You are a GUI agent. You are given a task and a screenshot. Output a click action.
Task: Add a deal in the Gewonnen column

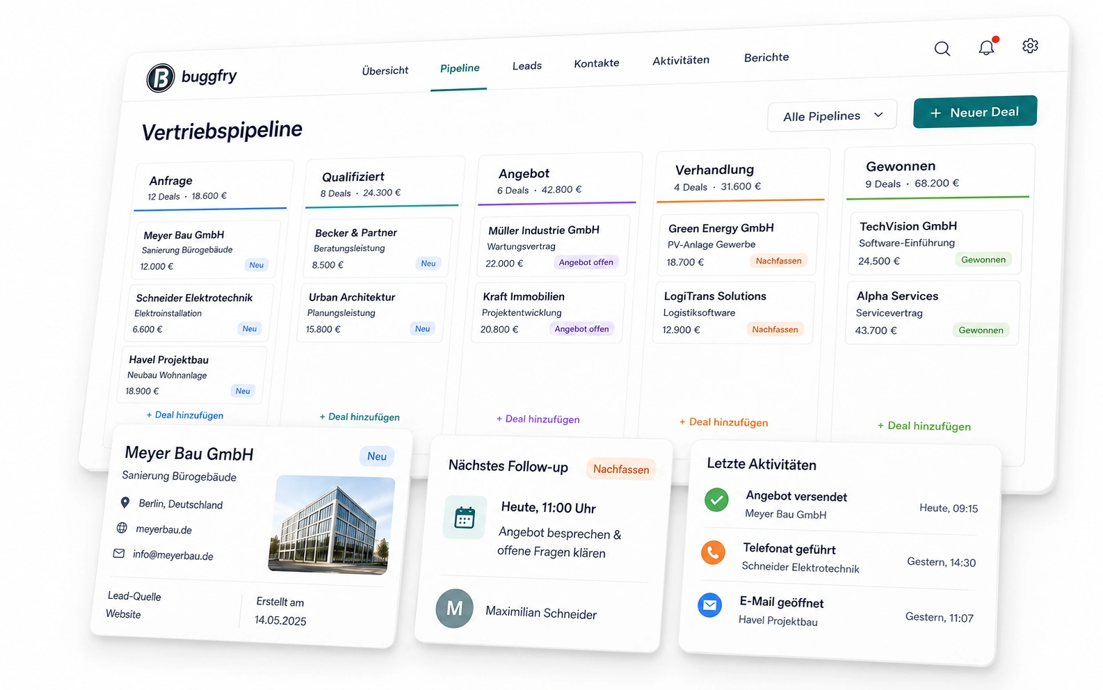[x=924, y=426]
